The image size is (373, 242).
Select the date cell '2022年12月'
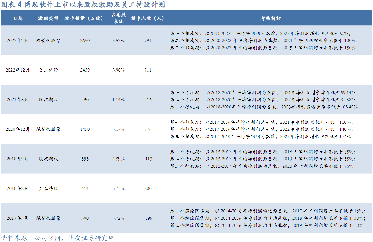click(x=18, y=70)
